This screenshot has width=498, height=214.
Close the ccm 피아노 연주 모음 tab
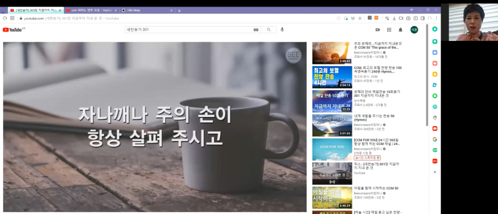click(x=116, y=11)
